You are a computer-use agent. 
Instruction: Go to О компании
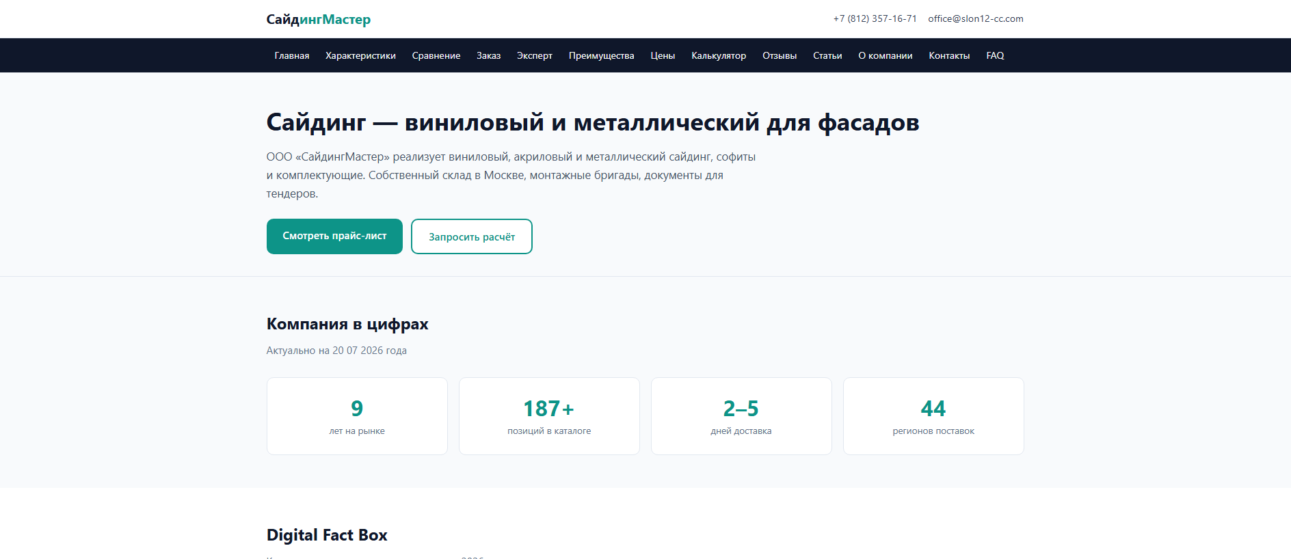click(886, 55)
